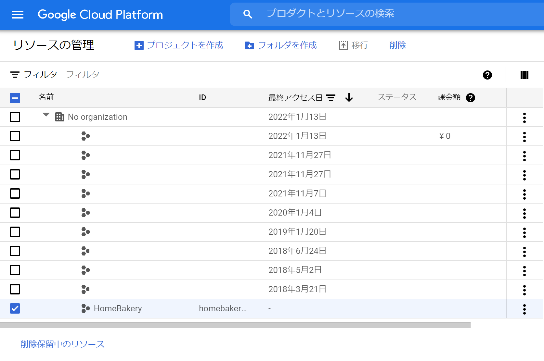This screenshot has width=544, height=361.
Task: Open 削除保留中のリソース link
Action: 62,344
